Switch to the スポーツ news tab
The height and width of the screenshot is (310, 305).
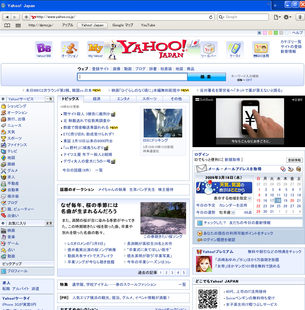point(149,99)
